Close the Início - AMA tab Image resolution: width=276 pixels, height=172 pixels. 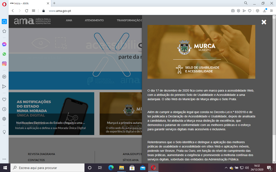point(48,3)
